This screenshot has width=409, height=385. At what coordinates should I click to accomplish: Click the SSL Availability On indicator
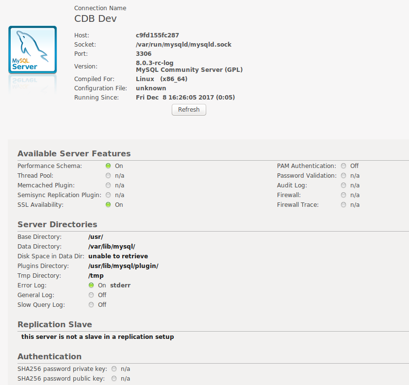point(108,204)
